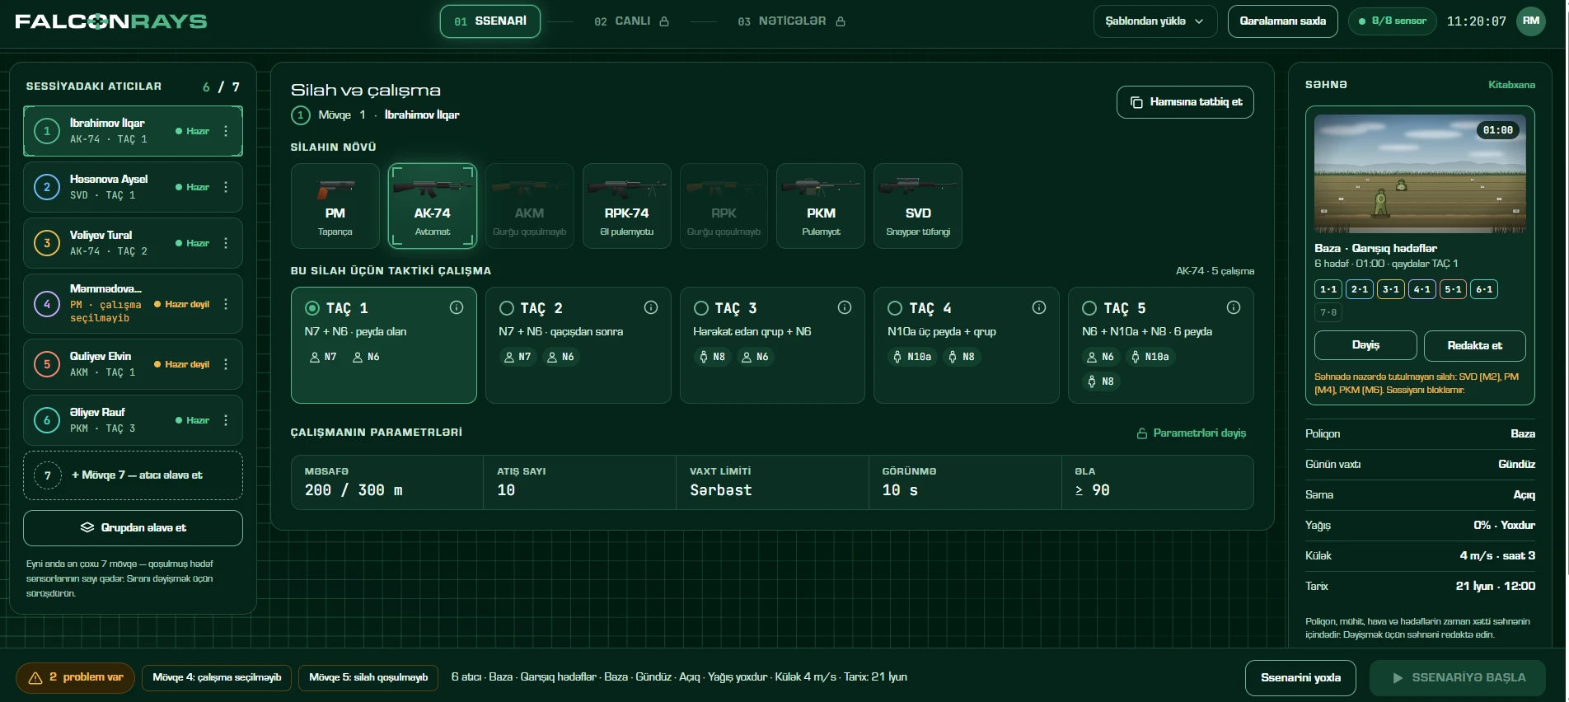
Task: Choose the PKM machine gun card
Action: [x=821, y=206]
